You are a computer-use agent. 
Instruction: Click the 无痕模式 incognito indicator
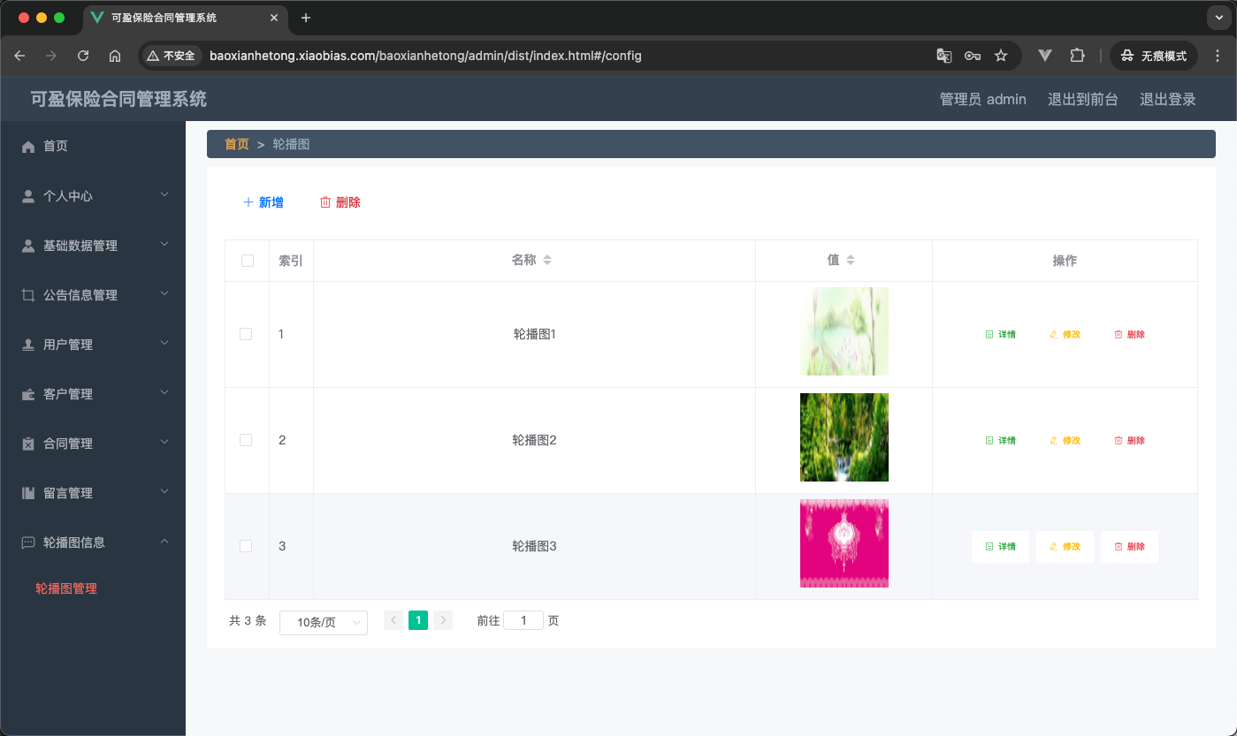pos(1154,56)
